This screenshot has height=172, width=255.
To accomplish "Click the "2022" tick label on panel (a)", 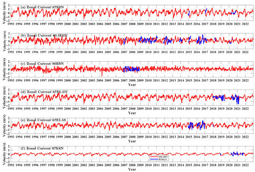I will point(245,24).
